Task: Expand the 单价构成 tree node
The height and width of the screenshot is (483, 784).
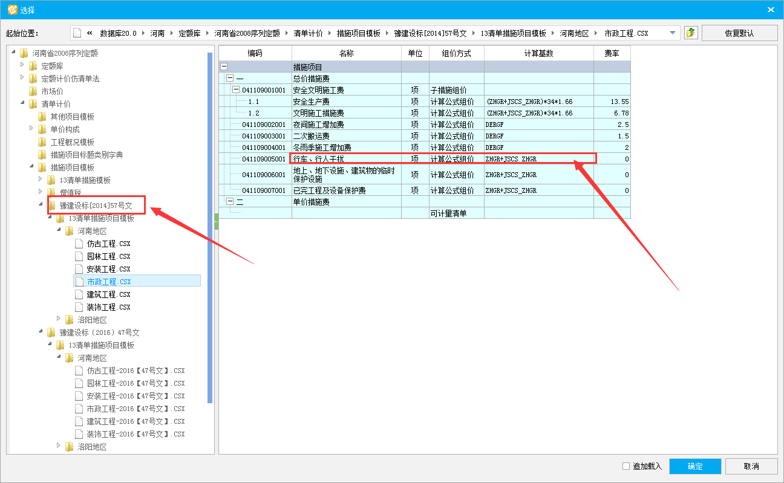Action: coord(32,129)
